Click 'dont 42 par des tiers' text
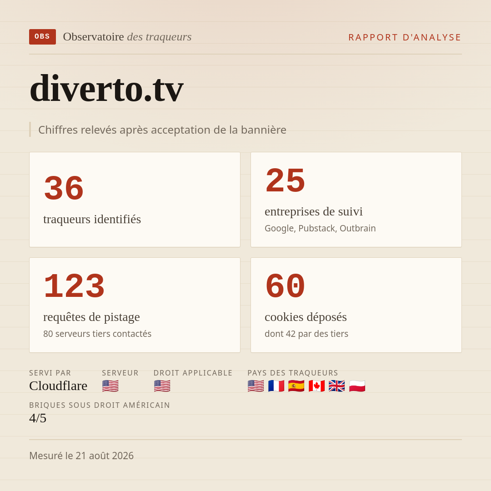The width and height of the screenshot is (491, 491). click(306, 334)
